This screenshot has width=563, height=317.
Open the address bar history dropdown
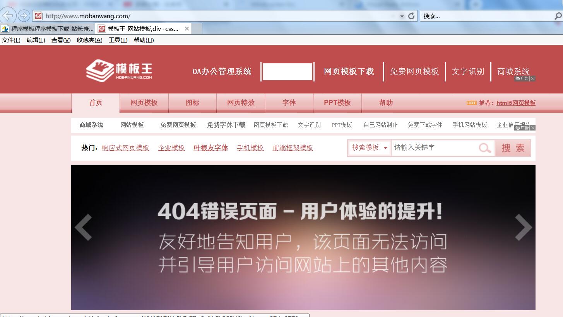tap(402, 16)
